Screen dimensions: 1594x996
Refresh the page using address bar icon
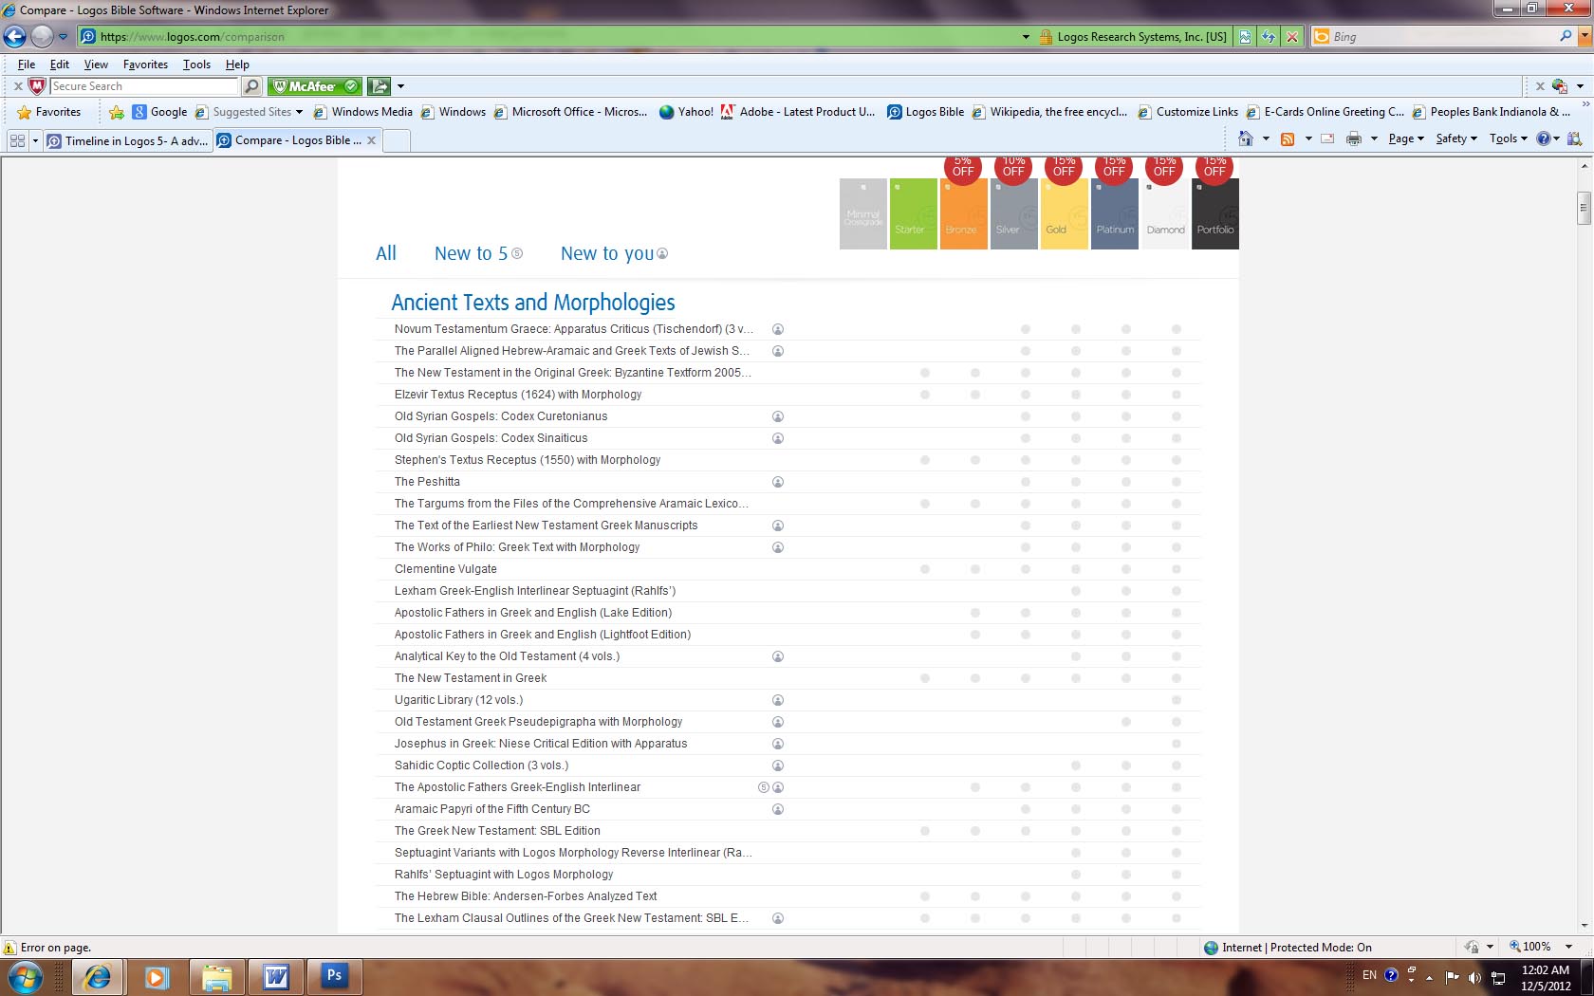click(1268, 37)
